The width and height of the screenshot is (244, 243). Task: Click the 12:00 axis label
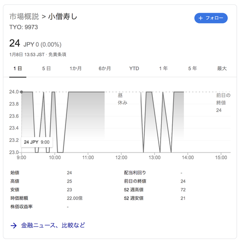(x=121, y=157)
